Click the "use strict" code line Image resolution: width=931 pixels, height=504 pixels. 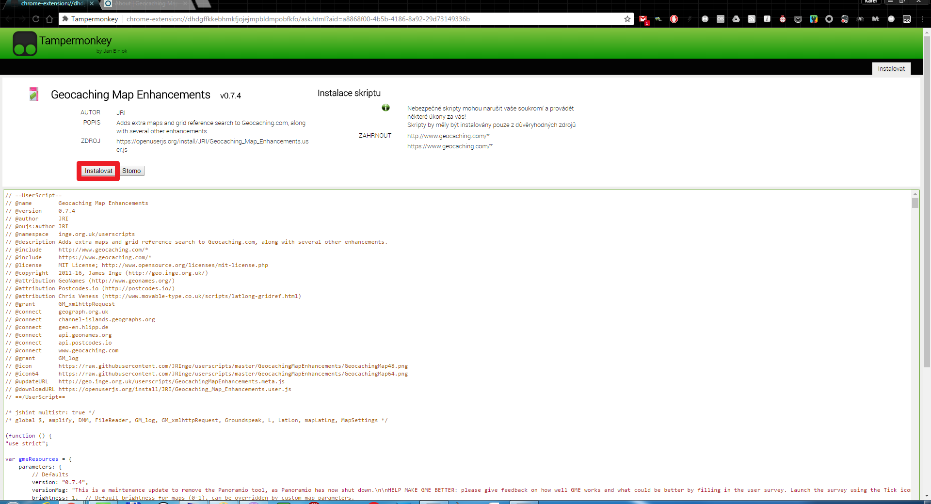tap(27, 443)
